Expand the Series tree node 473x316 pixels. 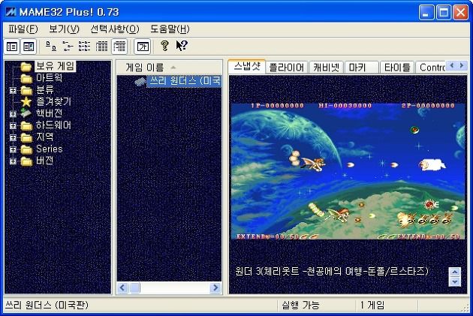click(13, 149)
